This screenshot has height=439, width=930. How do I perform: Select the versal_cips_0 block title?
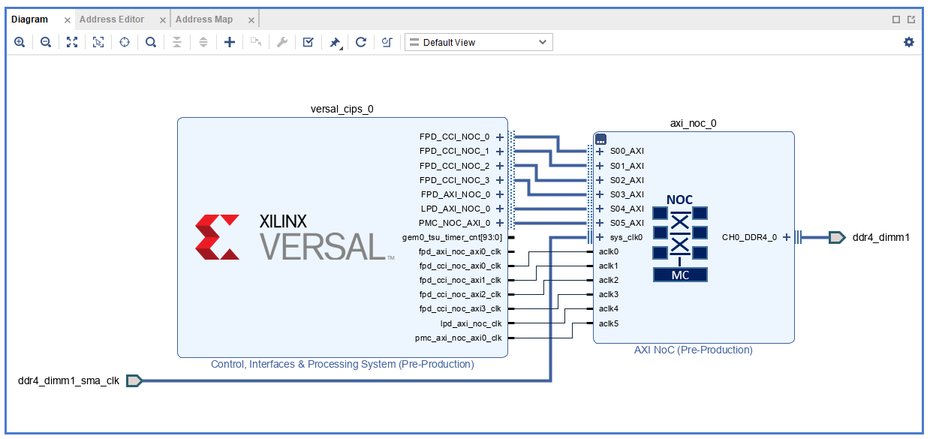[342, 109]
